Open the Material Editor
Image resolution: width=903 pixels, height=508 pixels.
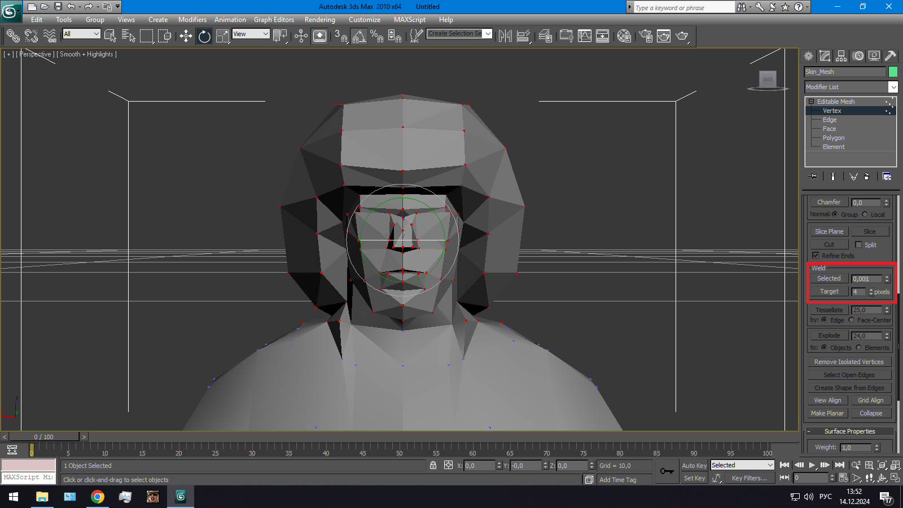point(624,36)
